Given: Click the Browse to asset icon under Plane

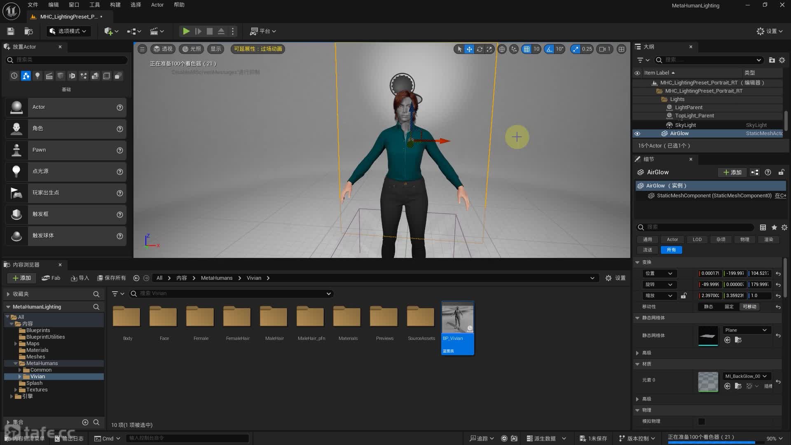Looking at the screenshot, I should 738,340.
